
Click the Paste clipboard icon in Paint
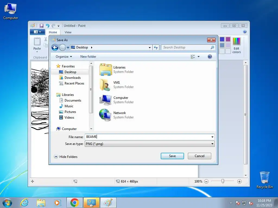(37, 41)
